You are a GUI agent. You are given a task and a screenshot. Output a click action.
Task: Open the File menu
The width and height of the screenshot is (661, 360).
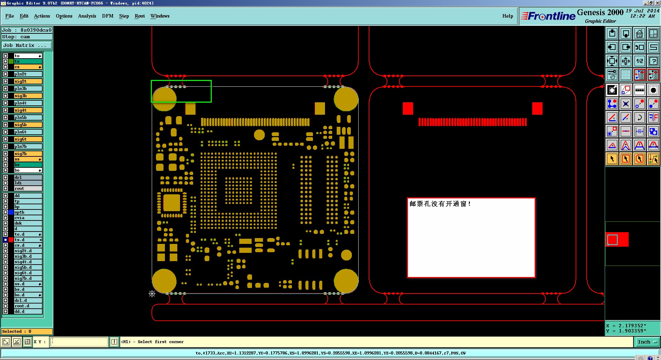[x=10, y=16]
